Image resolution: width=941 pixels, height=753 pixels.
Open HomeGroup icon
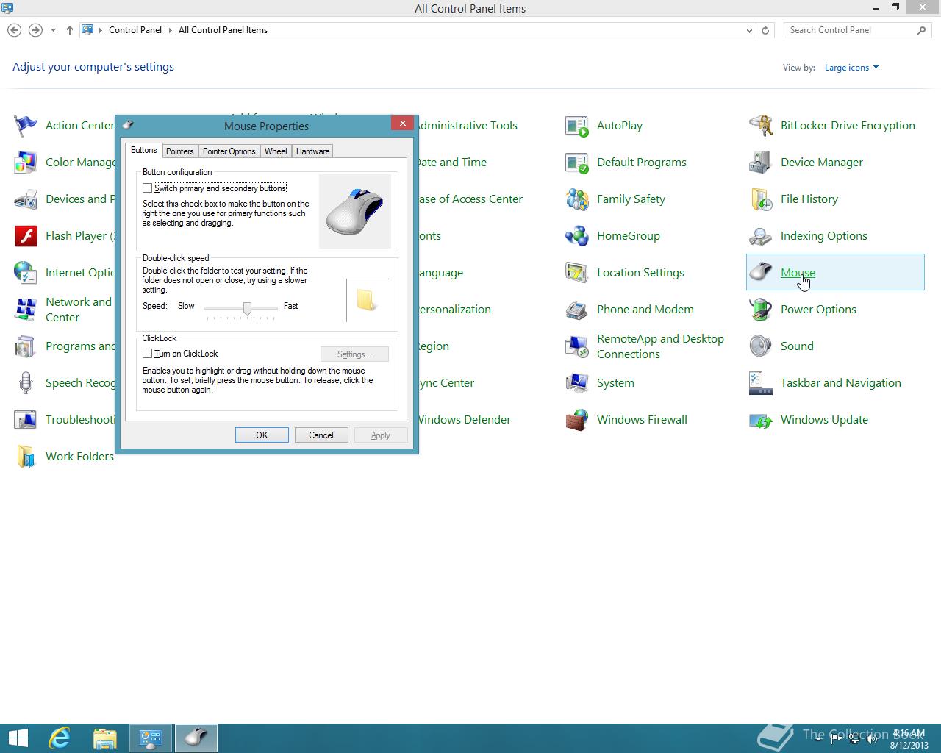click(x=577, y=236)
